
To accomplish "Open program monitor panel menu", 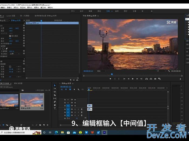I will 98,16.
